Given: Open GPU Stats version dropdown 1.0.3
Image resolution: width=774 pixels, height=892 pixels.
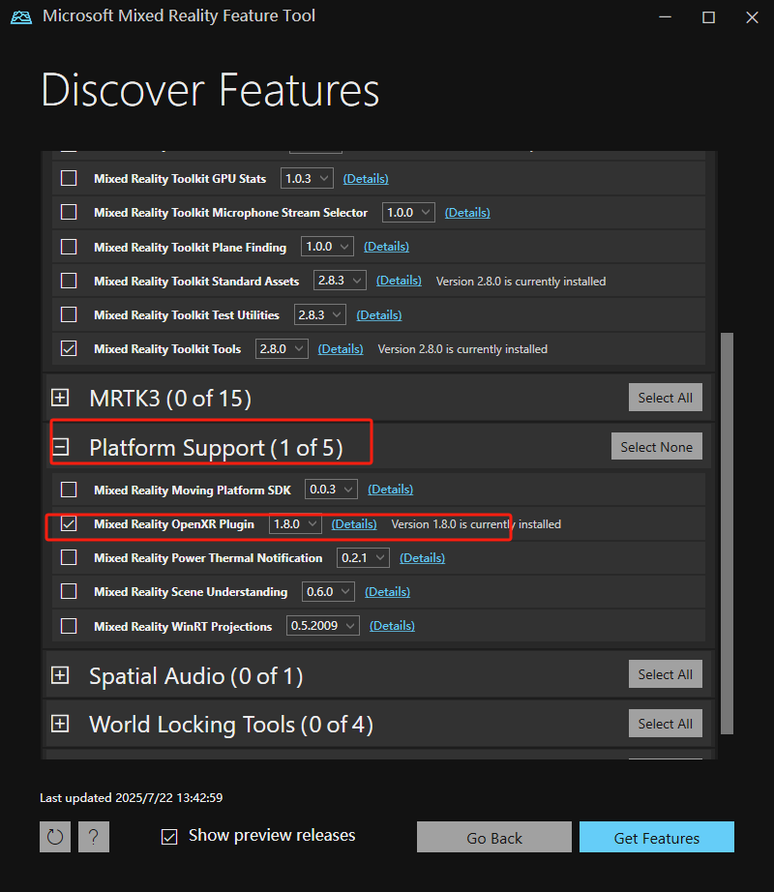Looking at the screenshot, I should (307, 178).
